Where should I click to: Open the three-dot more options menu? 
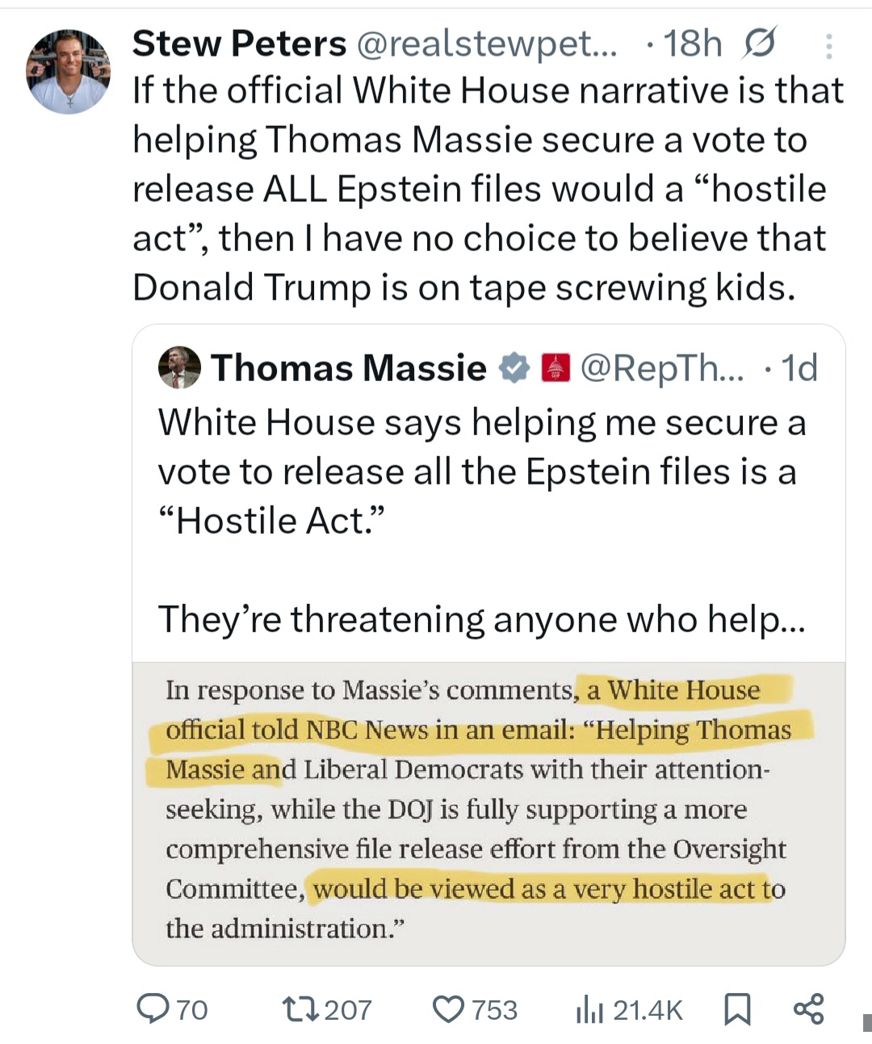[x=828, y=47]
